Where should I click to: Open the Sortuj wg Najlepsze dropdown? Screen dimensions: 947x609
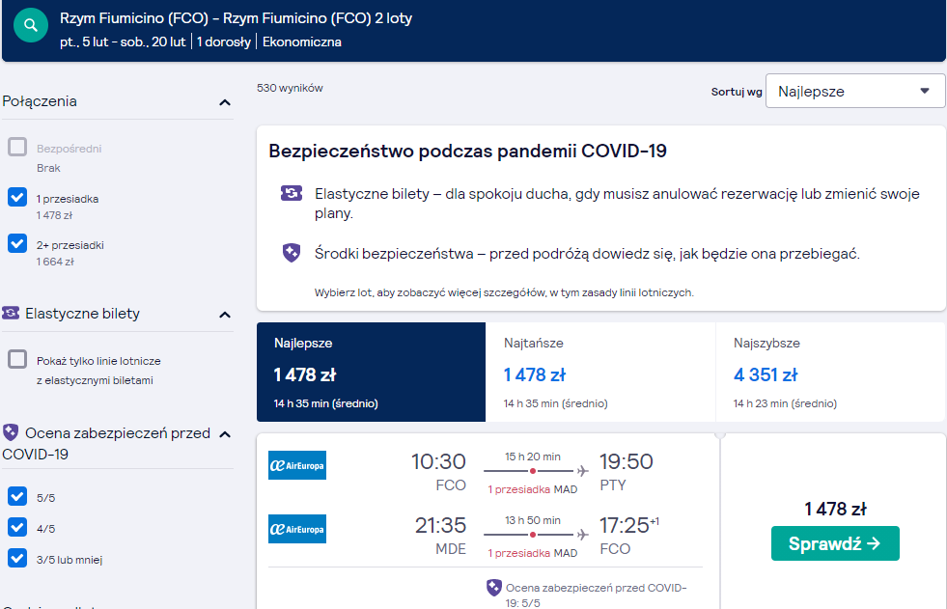coord(855,91)
